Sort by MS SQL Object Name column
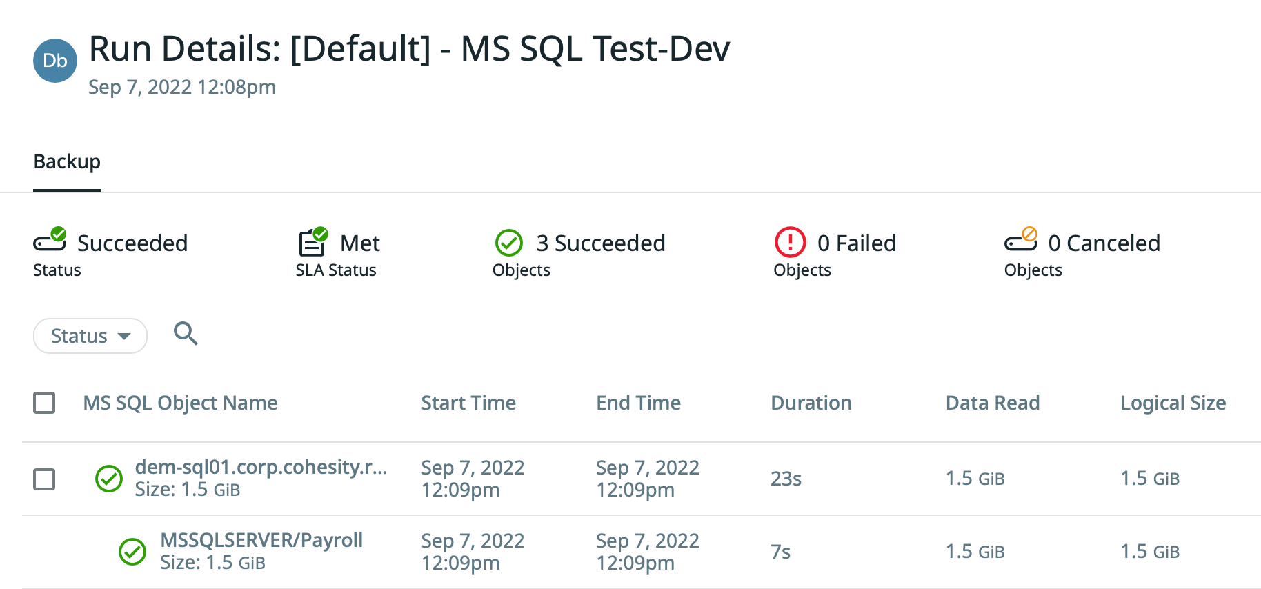The image size is (1261, 589). (180, 403)
